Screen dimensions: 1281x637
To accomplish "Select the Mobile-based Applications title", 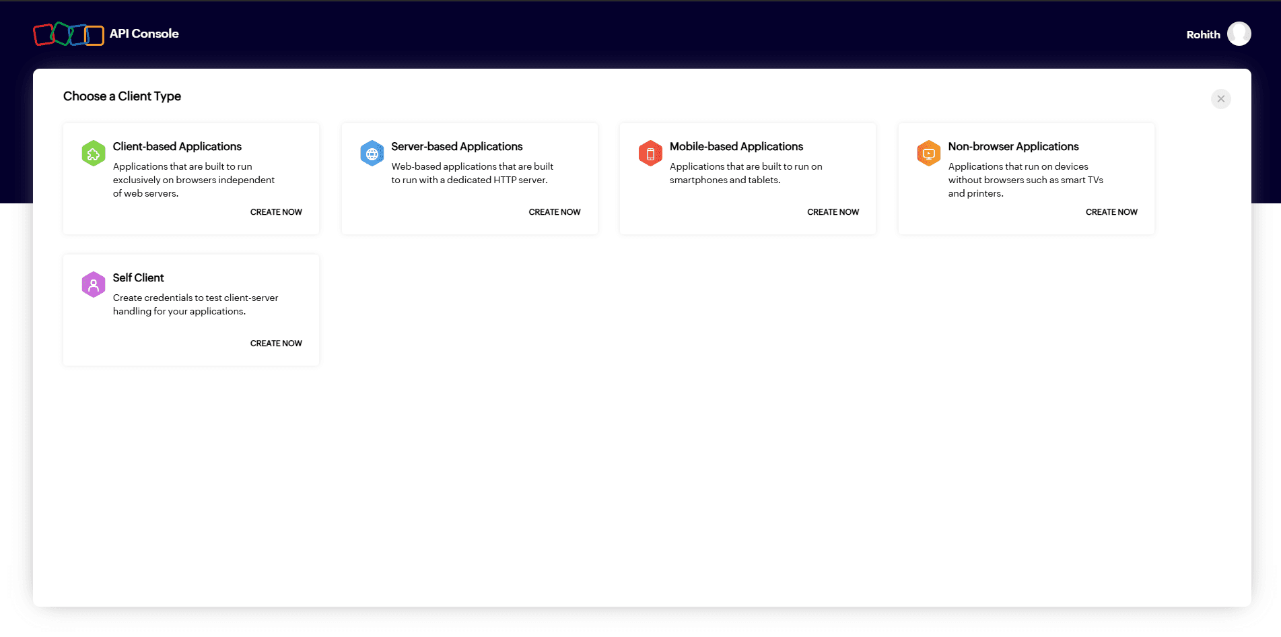I will click(736, 147).
